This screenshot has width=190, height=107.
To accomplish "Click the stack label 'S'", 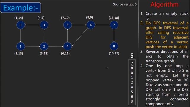I will (x=132, y=56).
